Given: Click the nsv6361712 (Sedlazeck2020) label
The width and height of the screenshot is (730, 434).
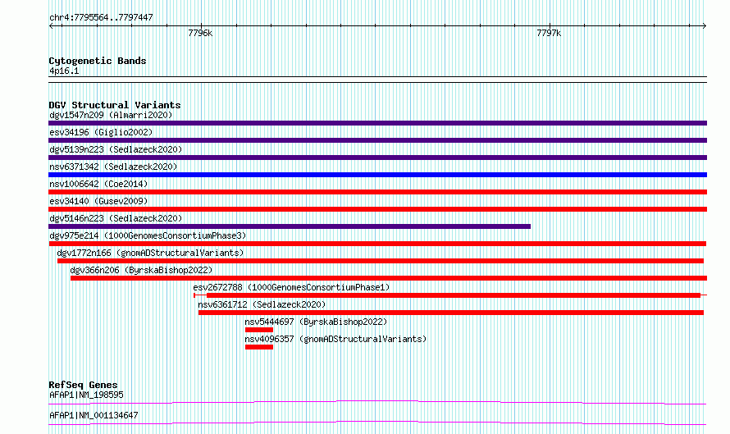Looking at the screenshot, I should tap(262, 304).
